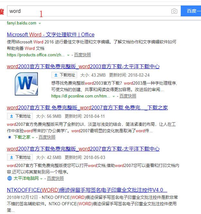Click the 下载地址 button beside 42.5MB

[x=20, y=157]
